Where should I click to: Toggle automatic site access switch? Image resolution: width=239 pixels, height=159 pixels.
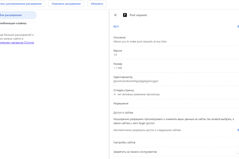[238, 130]
